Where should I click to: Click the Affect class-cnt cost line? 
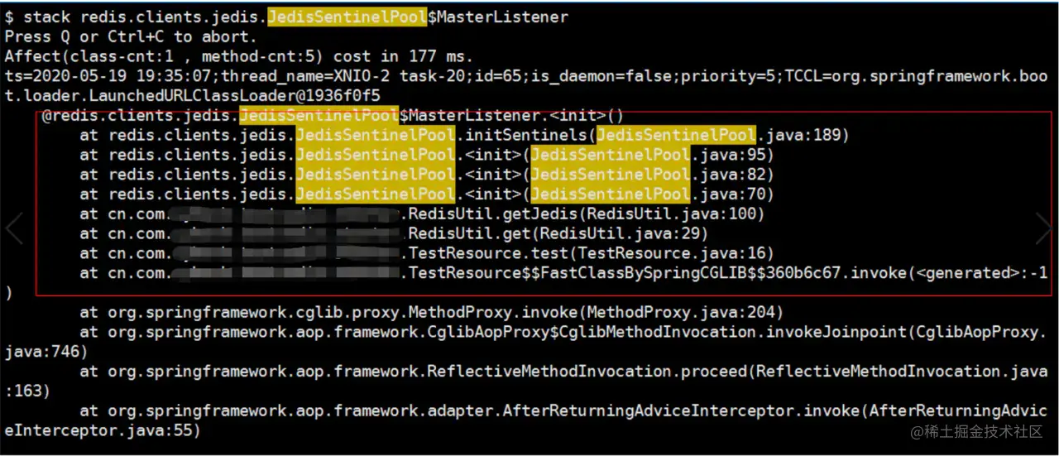(239, 56)
